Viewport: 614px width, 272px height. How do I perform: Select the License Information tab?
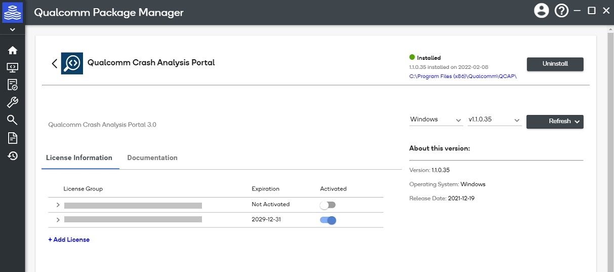(x=79, y=158)
